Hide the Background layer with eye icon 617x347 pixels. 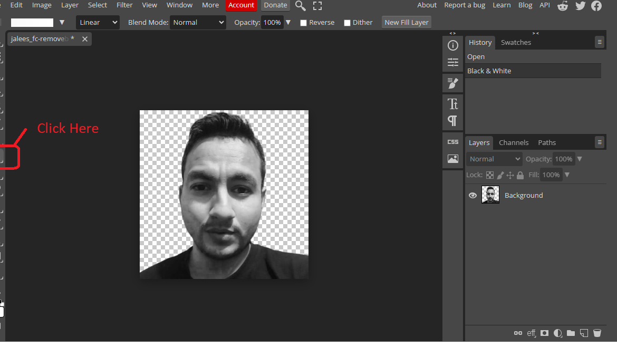473,195
